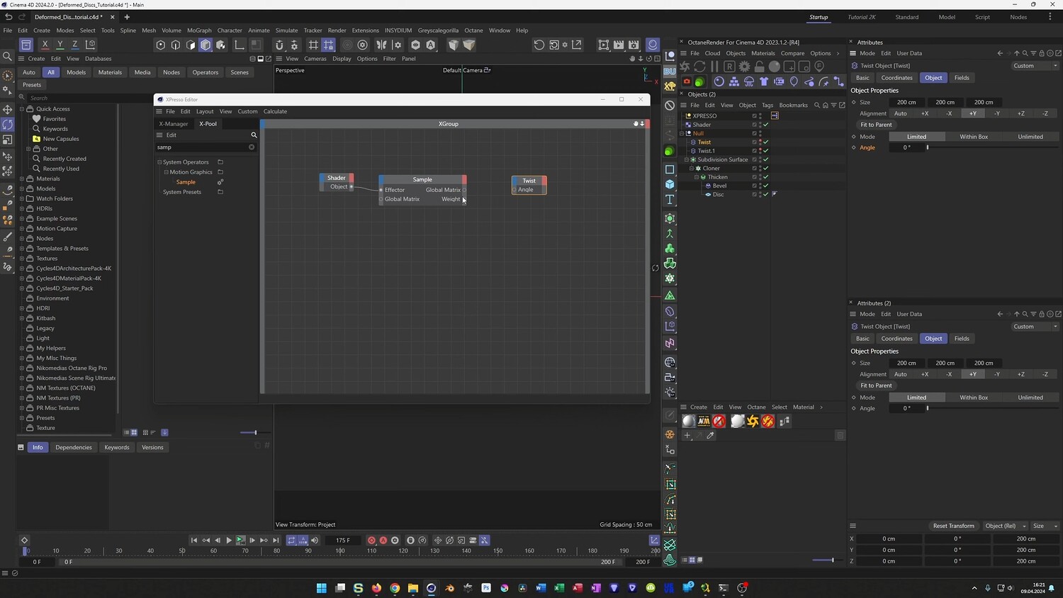The height and width of the screenshot is (598, 1063).
Task: Click Fit to Parent in top Attributes
Action: tap(876, 125)
